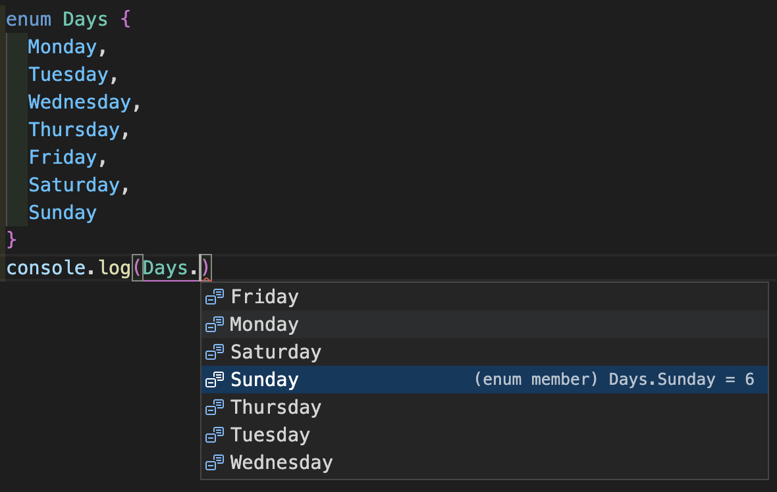Select Thursday from the suggestion list
Image resolution: width=777 pixels, height=492 pixels.
[x=275, y=407]
